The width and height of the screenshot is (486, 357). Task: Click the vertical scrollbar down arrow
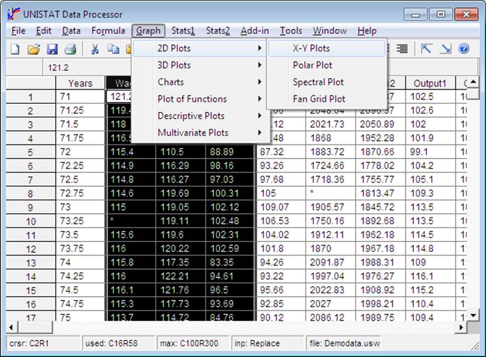pos(473,315)
